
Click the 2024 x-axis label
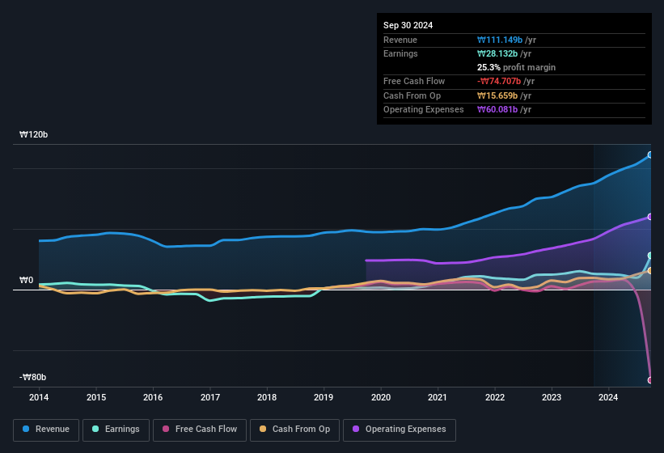608,397
